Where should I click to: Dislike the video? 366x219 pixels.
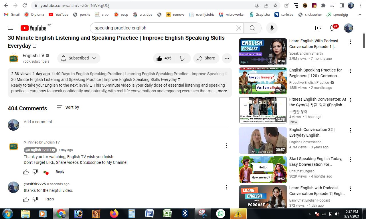pyautogui.click(x=183, y=58)
